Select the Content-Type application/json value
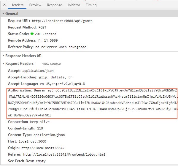 (49, 135)
